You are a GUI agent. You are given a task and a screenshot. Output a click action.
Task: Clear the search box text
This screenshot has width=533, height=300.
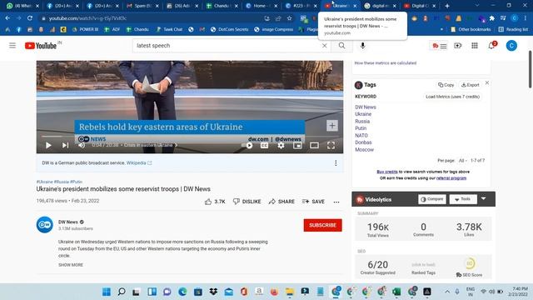coord(324,46)
